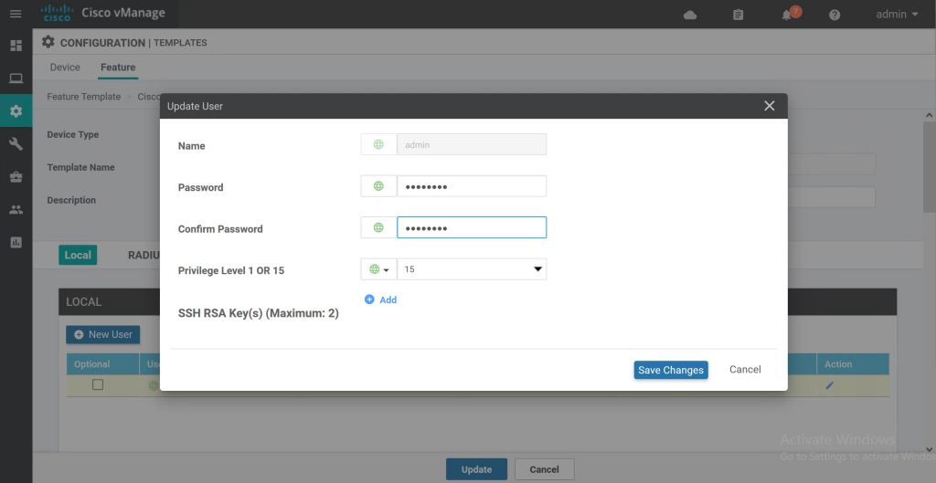Open the globe scope dropdown for Privilege Level

378,269
